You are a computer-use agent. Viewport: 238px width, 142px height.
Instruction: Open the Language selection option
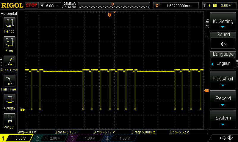tap(223, 63)
